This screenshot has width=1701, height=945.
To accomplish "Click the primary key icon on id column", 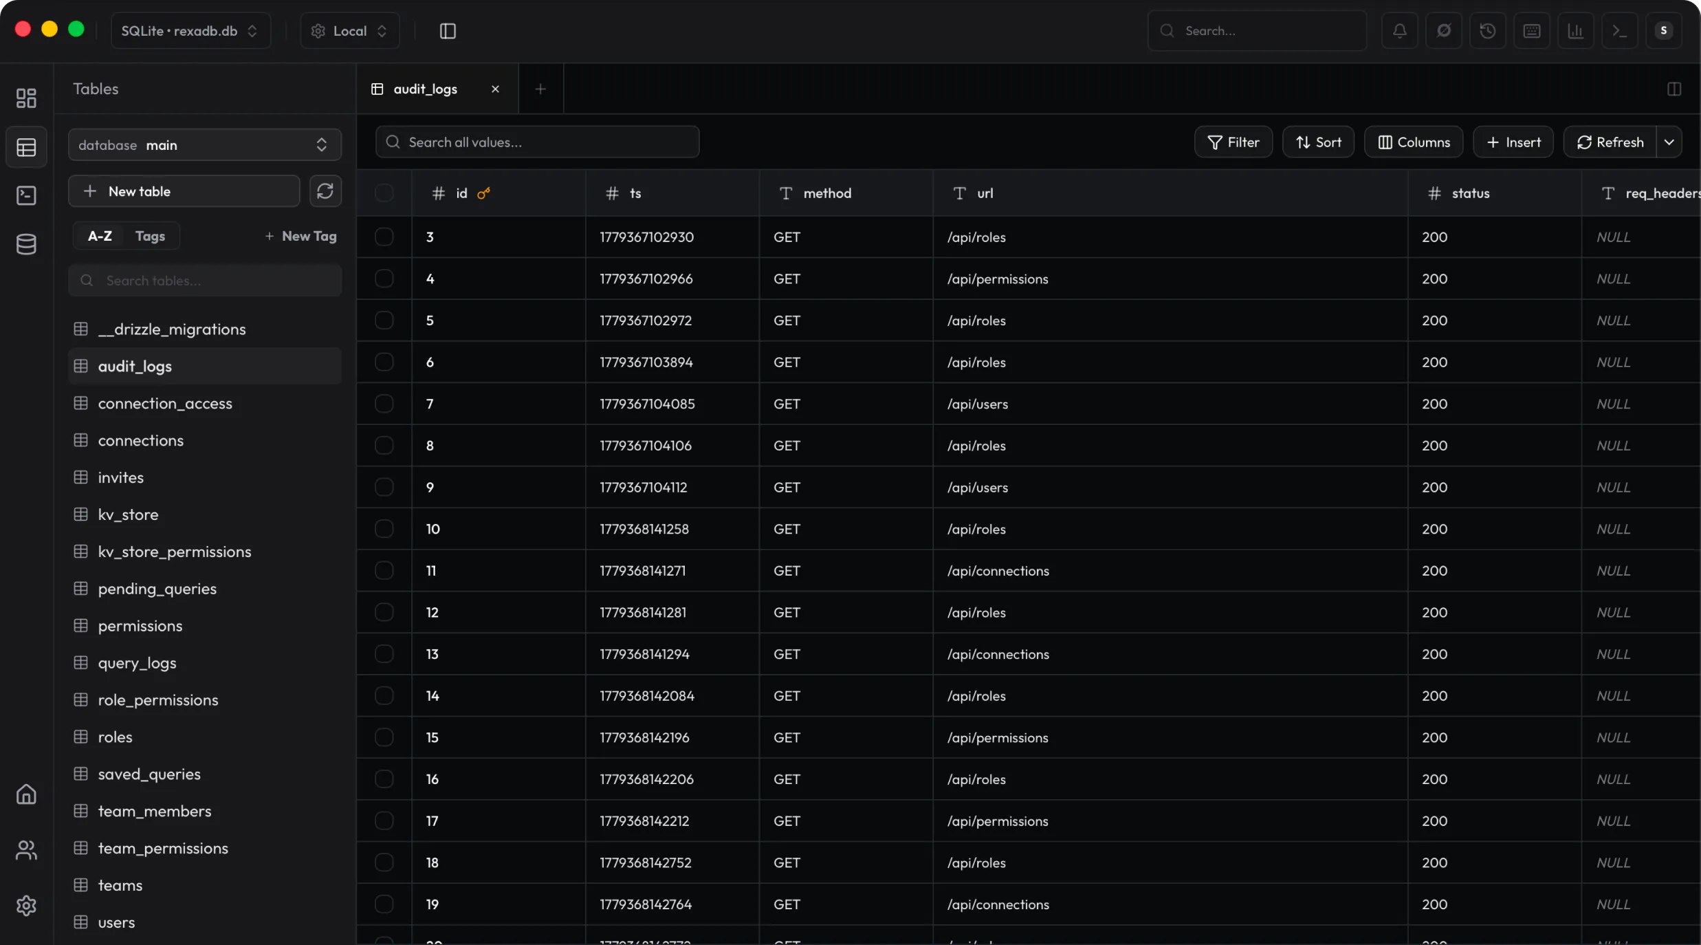I will tap(483, 193).
